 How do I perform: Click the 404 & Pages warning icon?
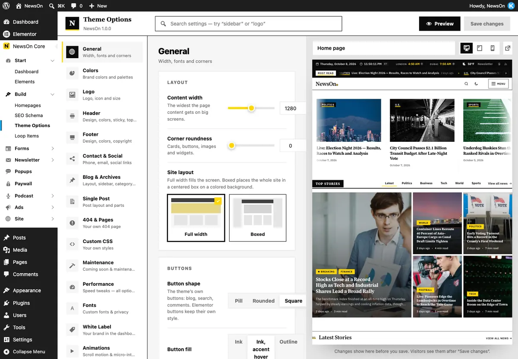[72, 223]
